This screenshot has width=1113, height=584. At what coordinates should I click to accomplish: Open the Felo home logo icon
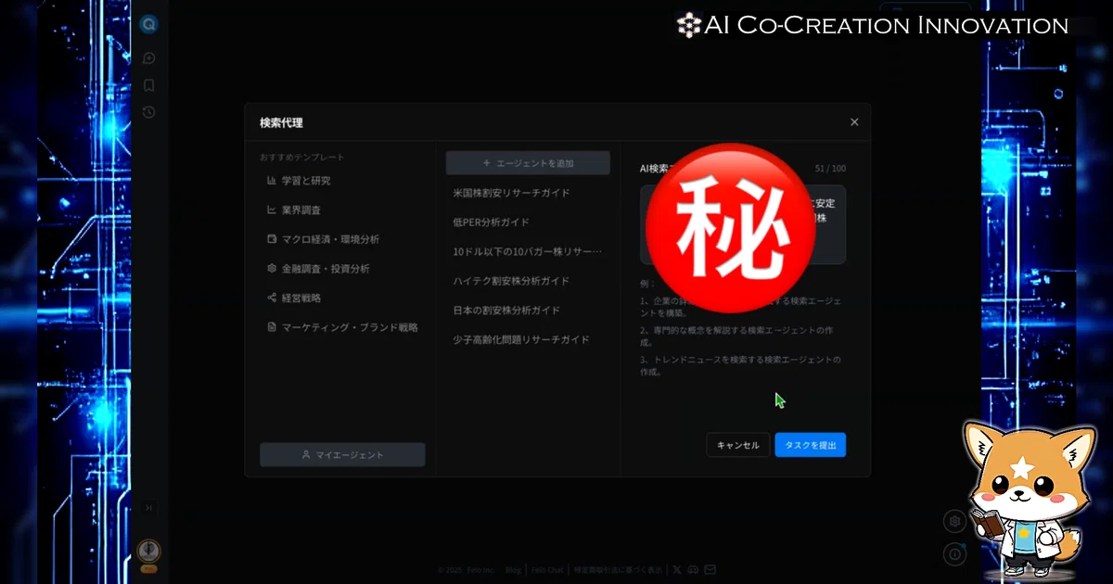tap(148, 25)
